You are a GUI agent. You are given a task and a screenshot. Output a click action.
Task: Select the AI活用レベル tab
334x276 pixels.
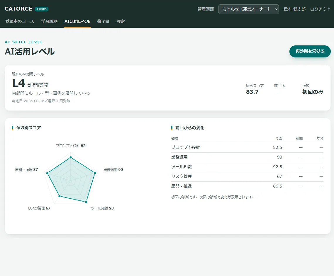click(77, 21)
